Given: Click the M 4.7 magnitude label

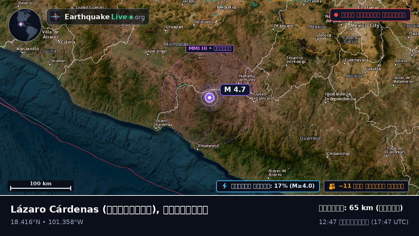Looking at the screenshot, I should point(235,90).
